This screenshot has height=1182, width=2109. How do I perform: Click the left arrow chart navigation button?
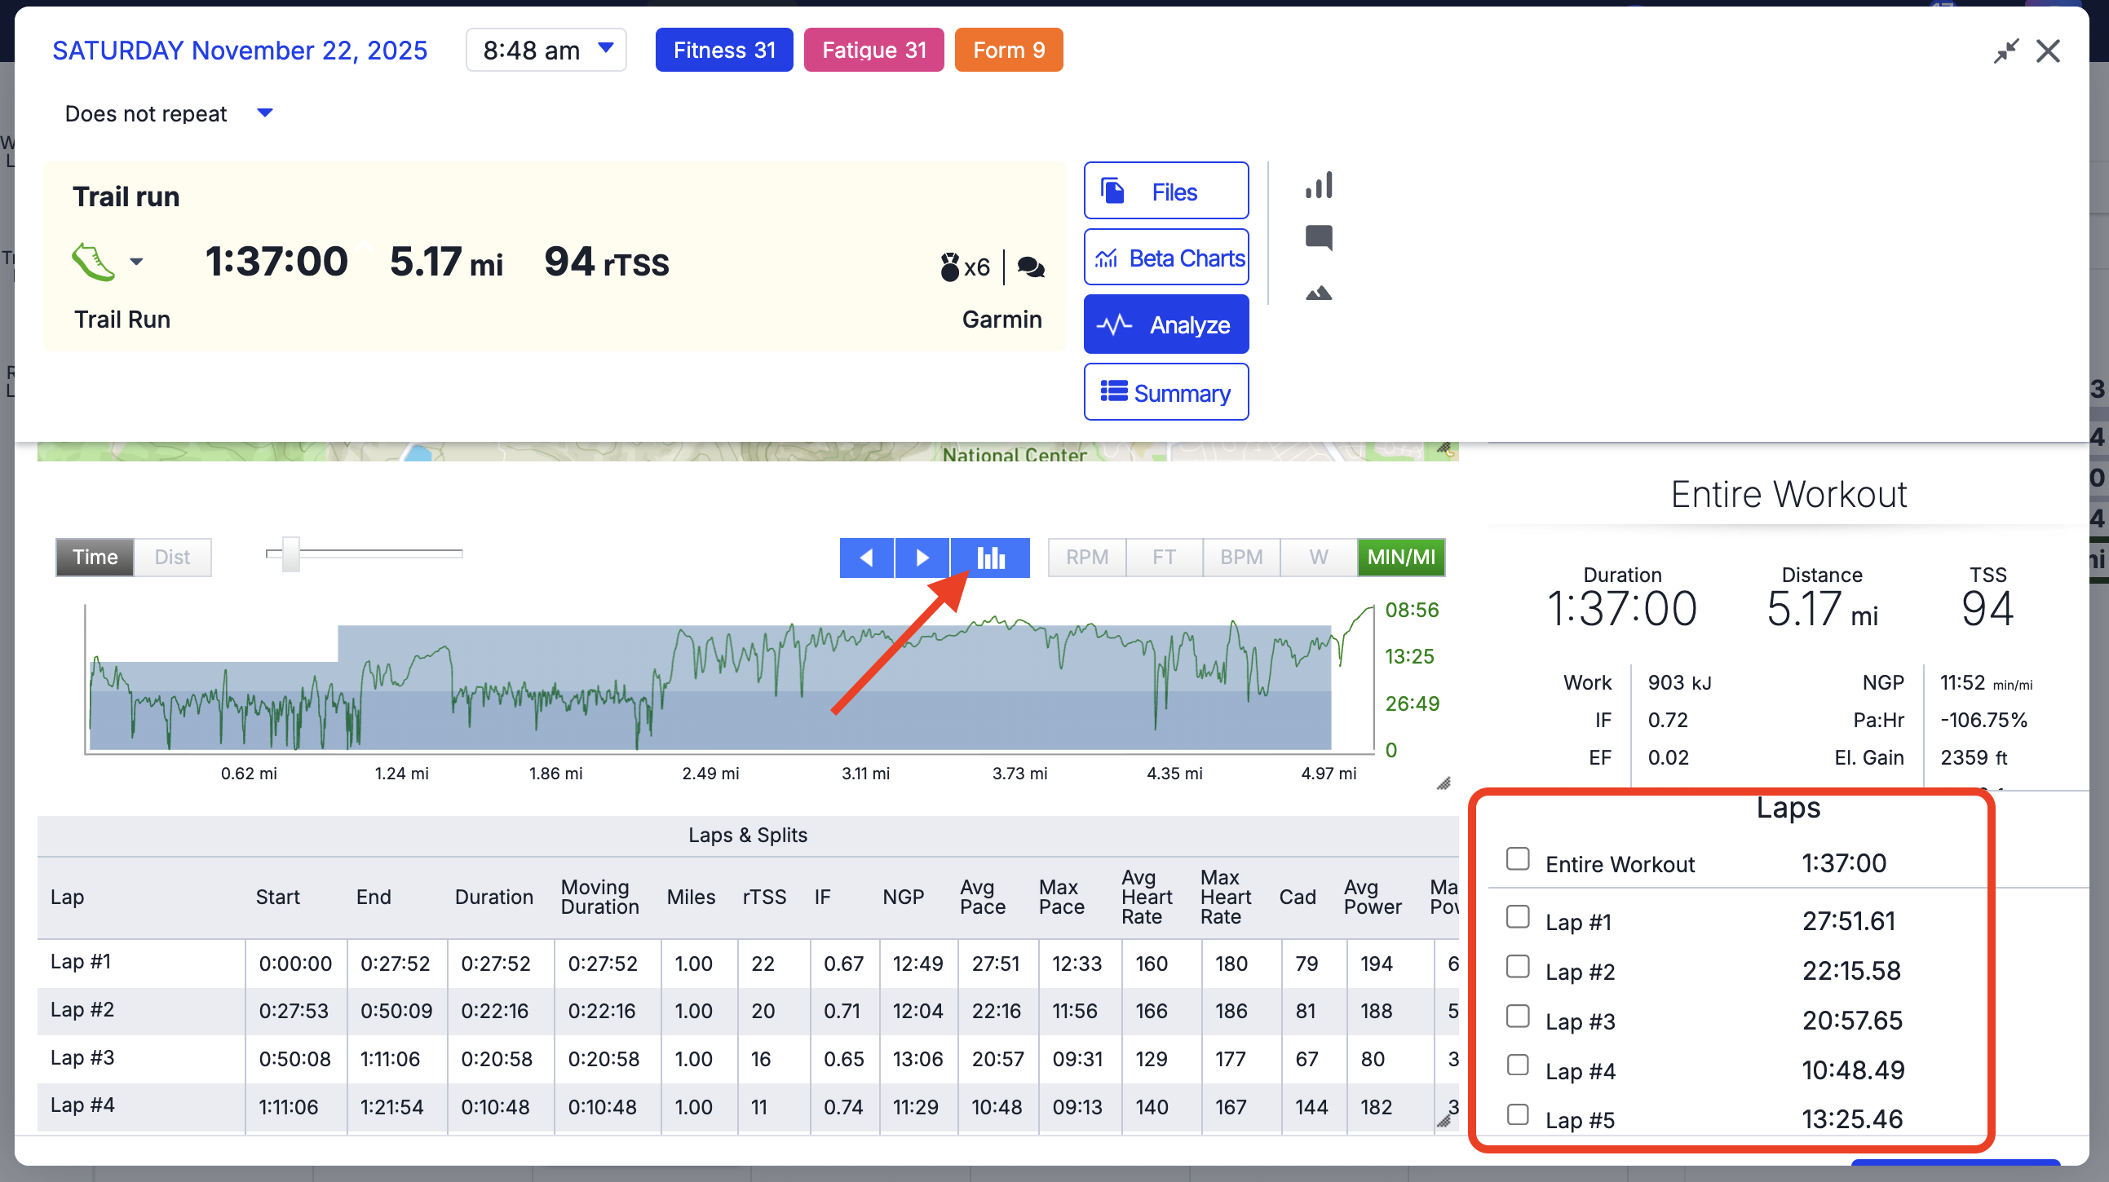coord(866,558)
